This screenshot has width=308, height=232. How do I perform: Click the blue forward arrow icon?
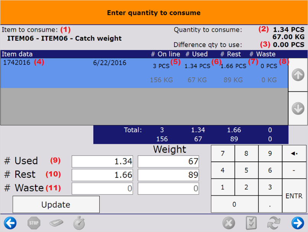tap(297, 223)
